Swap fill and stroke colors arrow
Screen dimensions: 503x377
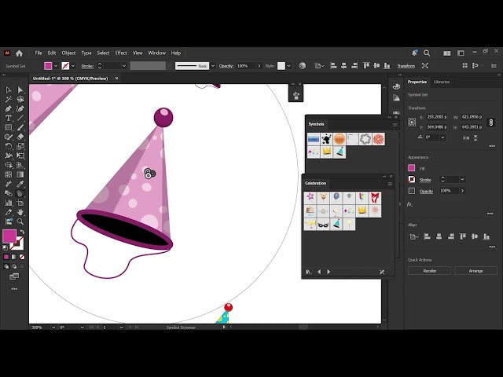(x=22, y=232)
